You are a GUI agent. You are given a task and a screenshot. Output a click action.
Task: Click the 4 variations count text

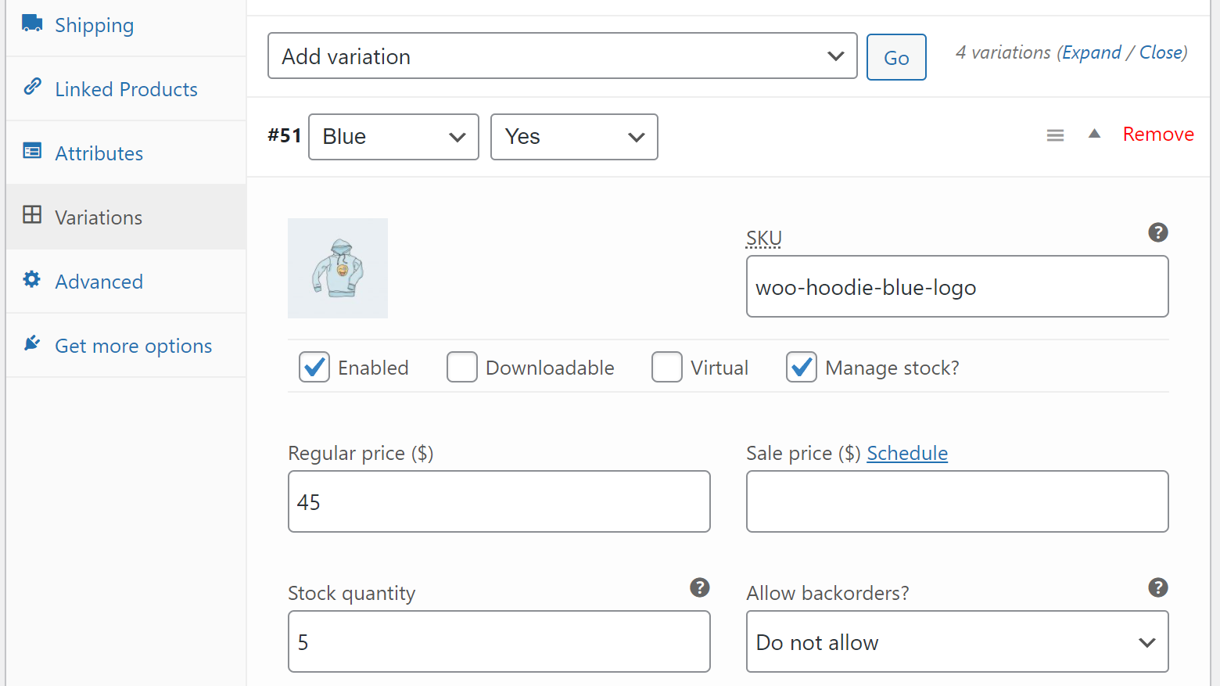(x=1003, y=52)
